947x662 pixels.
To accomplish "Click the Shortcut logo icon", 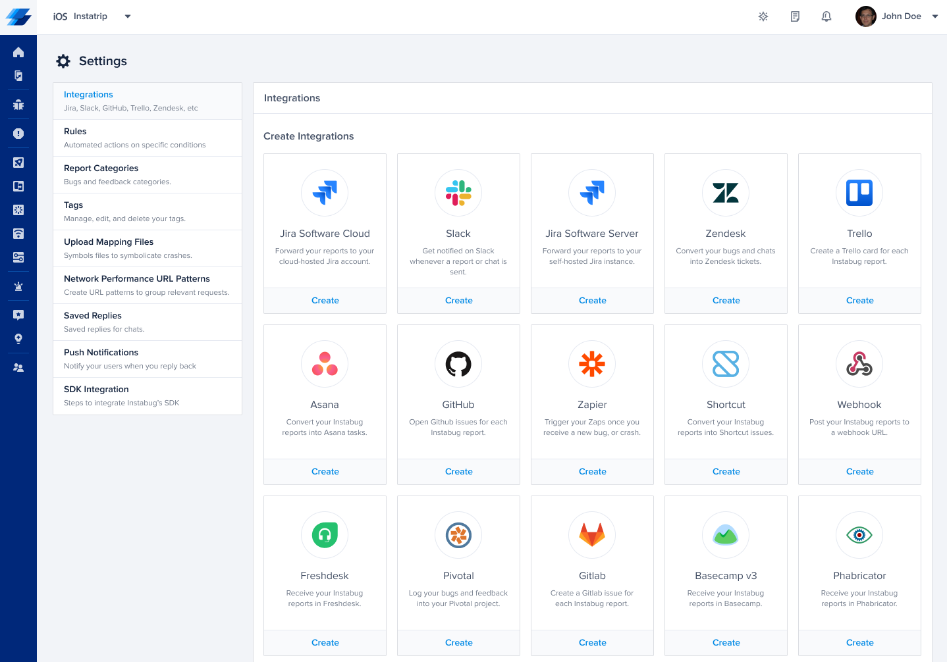I will (726, 364).
